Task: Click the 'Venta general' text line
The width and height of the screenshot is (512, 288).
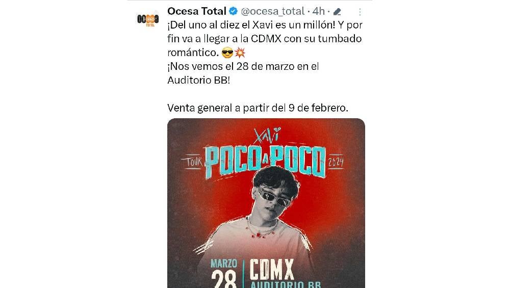Action: 258,108
